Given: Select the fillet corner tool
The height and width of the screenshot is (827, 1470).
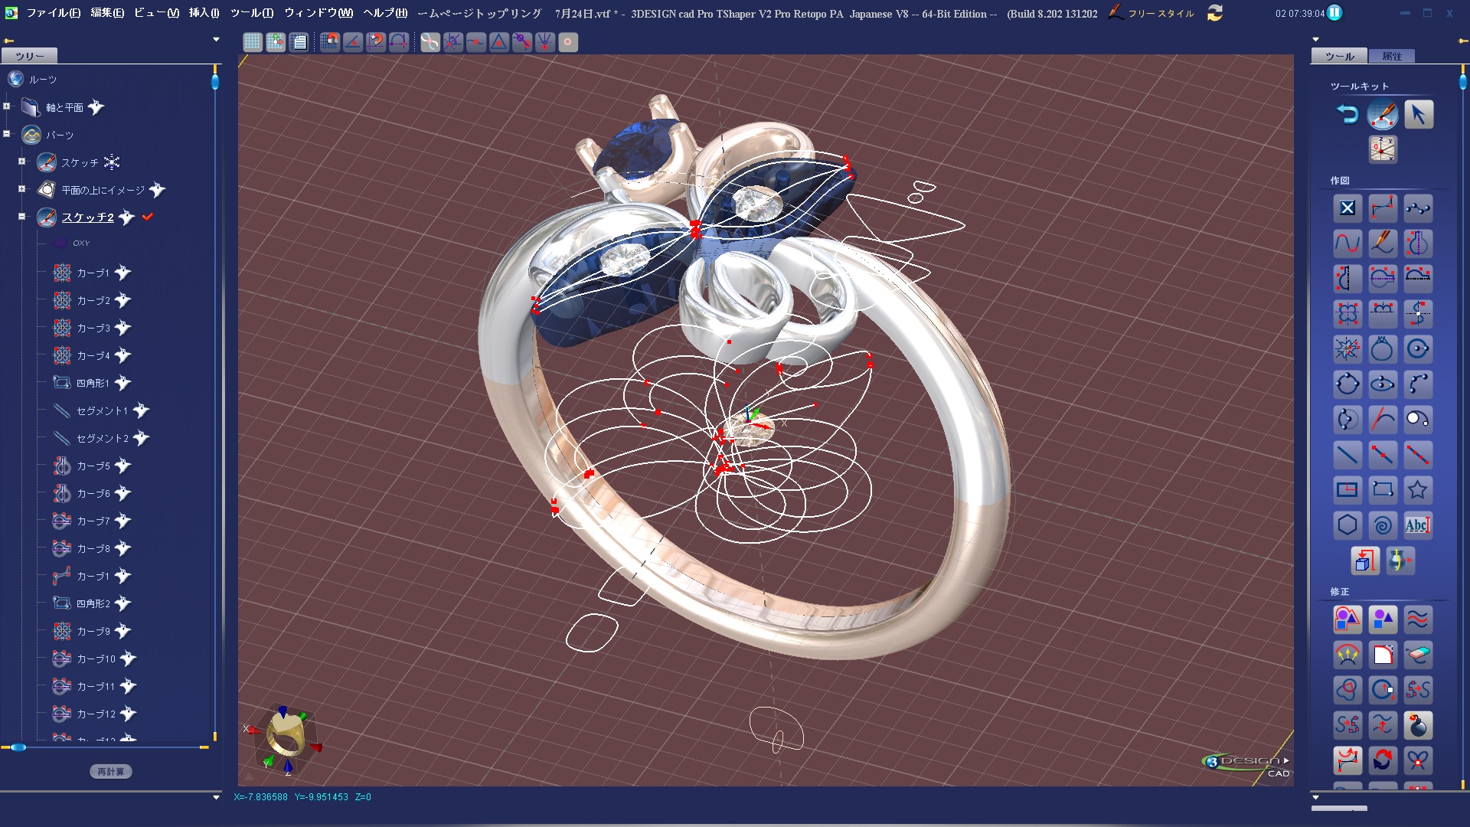Looking at the screenshot, I should point(1383,655).
